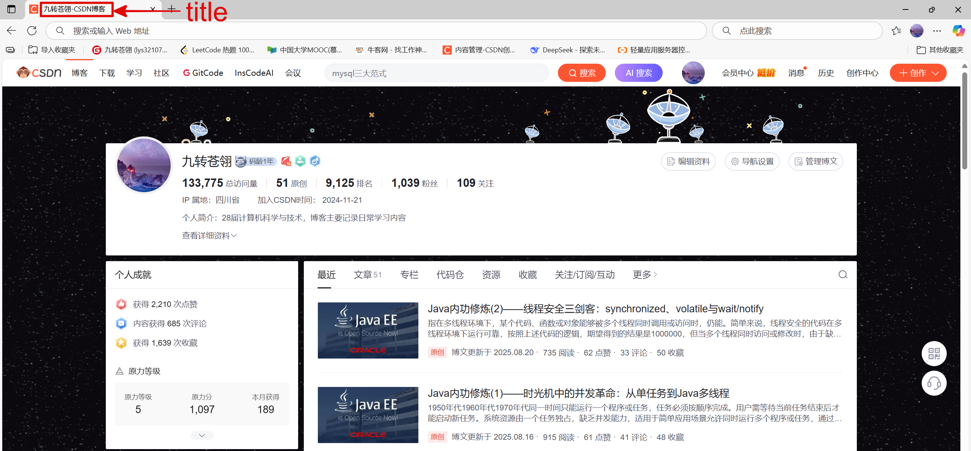Screen dimensions: 971x451
Task: Open the QR code panel icon
Action: coord(934,353)
